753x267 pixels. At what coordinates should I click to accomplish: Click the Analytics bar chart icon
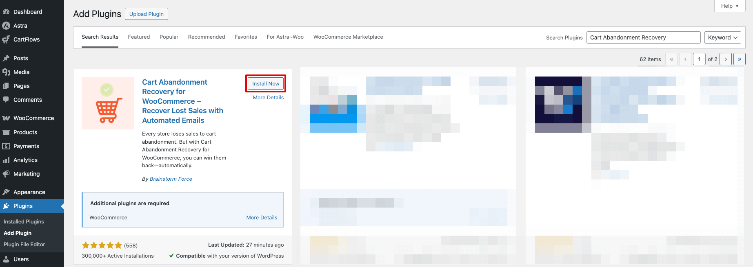6,160
